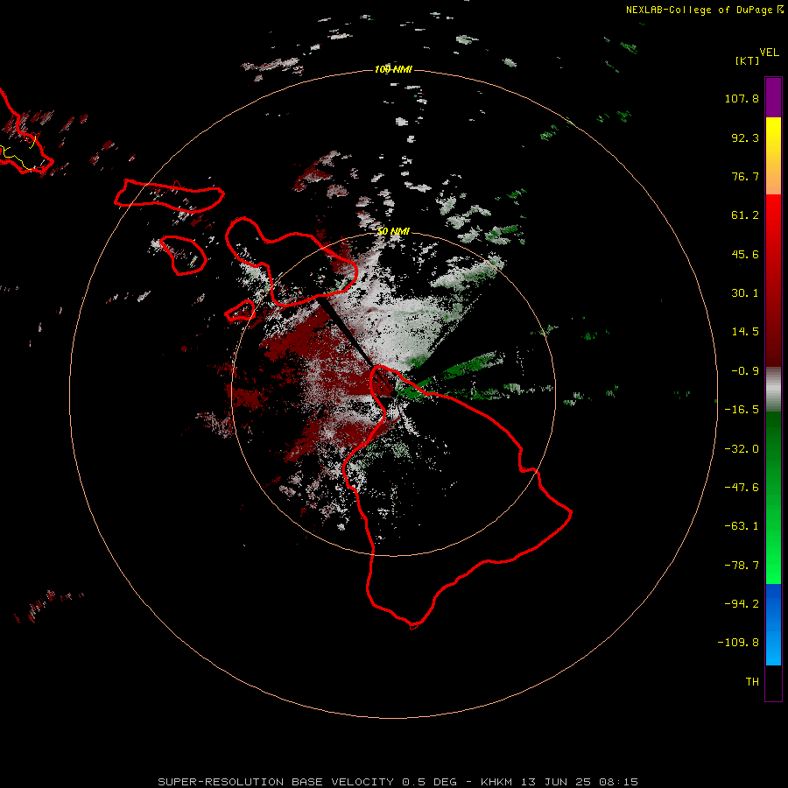Click the purple segment of the color bar
Image resolution: width=788 pixels, height=788 pixels.
pyautogui.click(x=773, y=97)
